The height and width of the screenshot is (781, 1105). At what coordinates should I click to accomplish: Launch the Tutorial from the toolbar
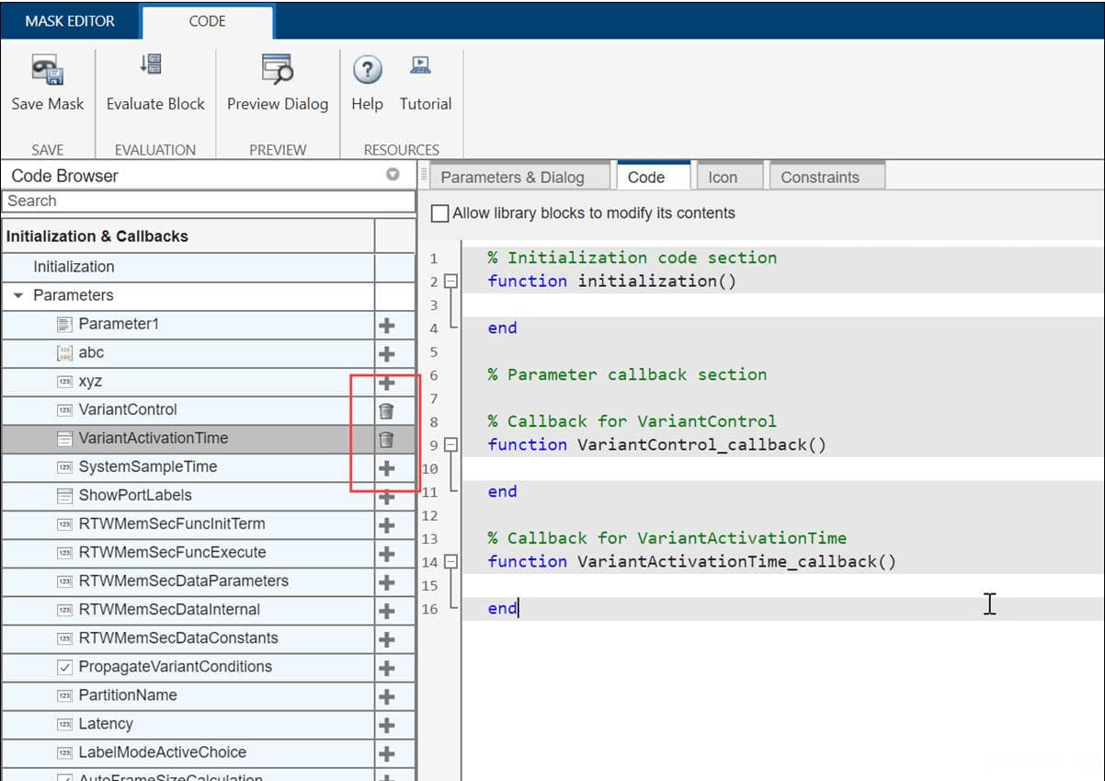[x=421, y=65]
